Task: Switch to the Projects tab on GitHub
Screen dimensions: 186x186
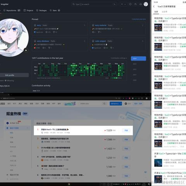Action: click(x=28, y=10)
